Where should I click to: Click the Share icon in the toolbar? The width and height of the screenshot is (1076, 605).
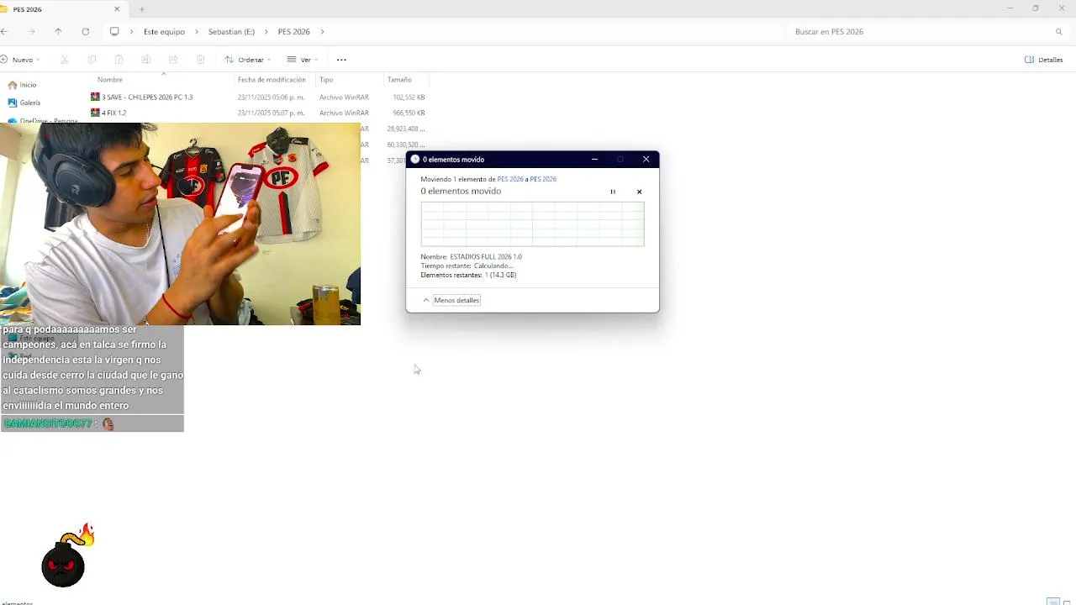[173, 60]
